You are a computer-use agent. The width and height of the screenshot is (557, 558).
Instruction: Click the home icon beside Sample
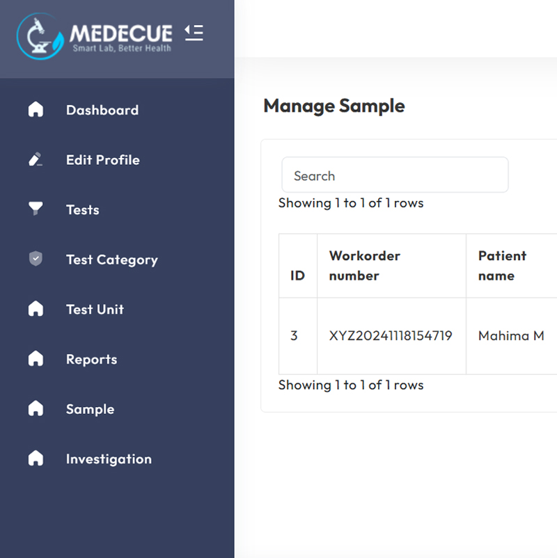pyautogui.click(x=36, y=409)
